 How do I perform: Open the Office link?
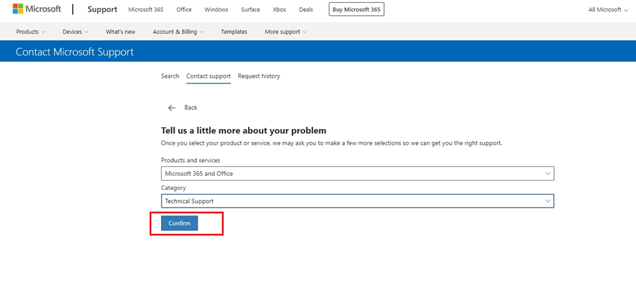click(x=184, y=9)
